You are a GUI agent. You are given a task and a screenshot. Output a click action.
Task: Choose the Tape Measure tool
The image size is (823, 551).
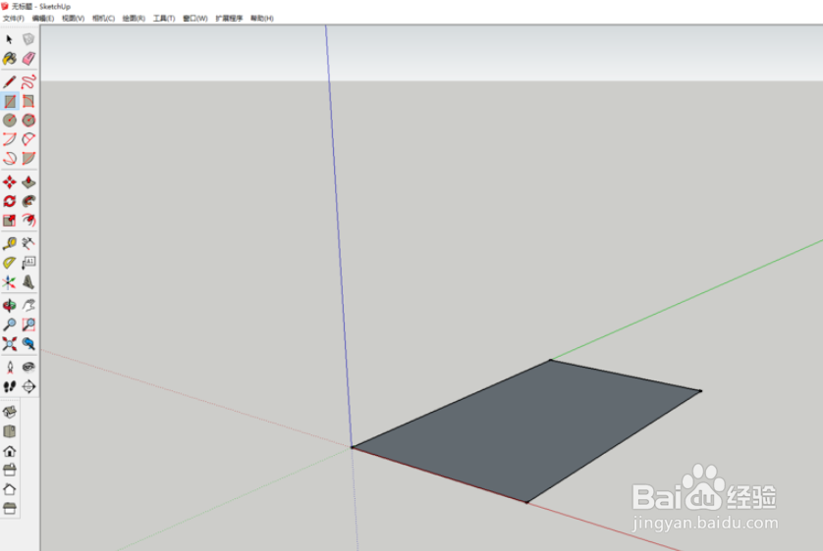click(10, 243)
